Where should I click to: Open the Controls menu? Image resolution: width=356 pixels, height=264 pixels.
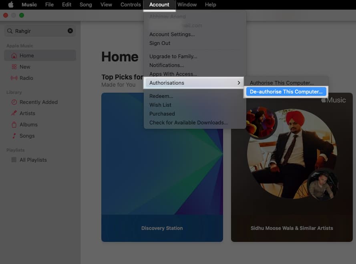131,4
